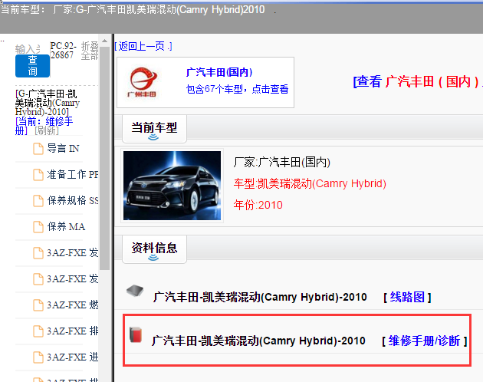Click the page icon next to 保养 MA
The image size is (483, 382).
(38, 227)
